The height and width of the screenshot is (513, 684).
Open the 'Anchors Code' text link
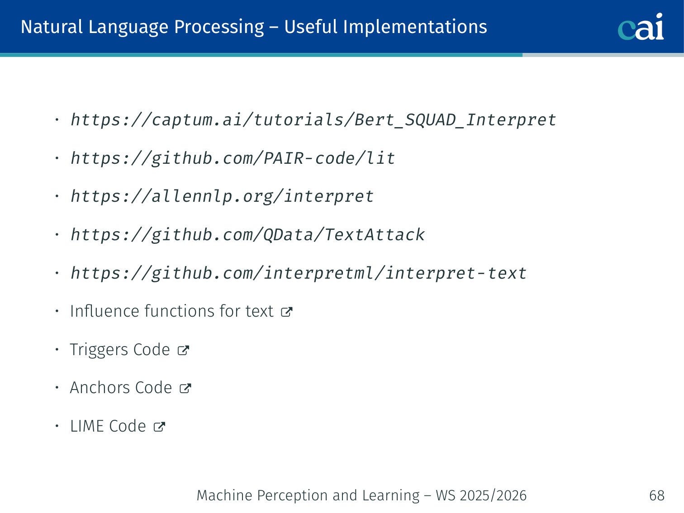click(121, 388)
